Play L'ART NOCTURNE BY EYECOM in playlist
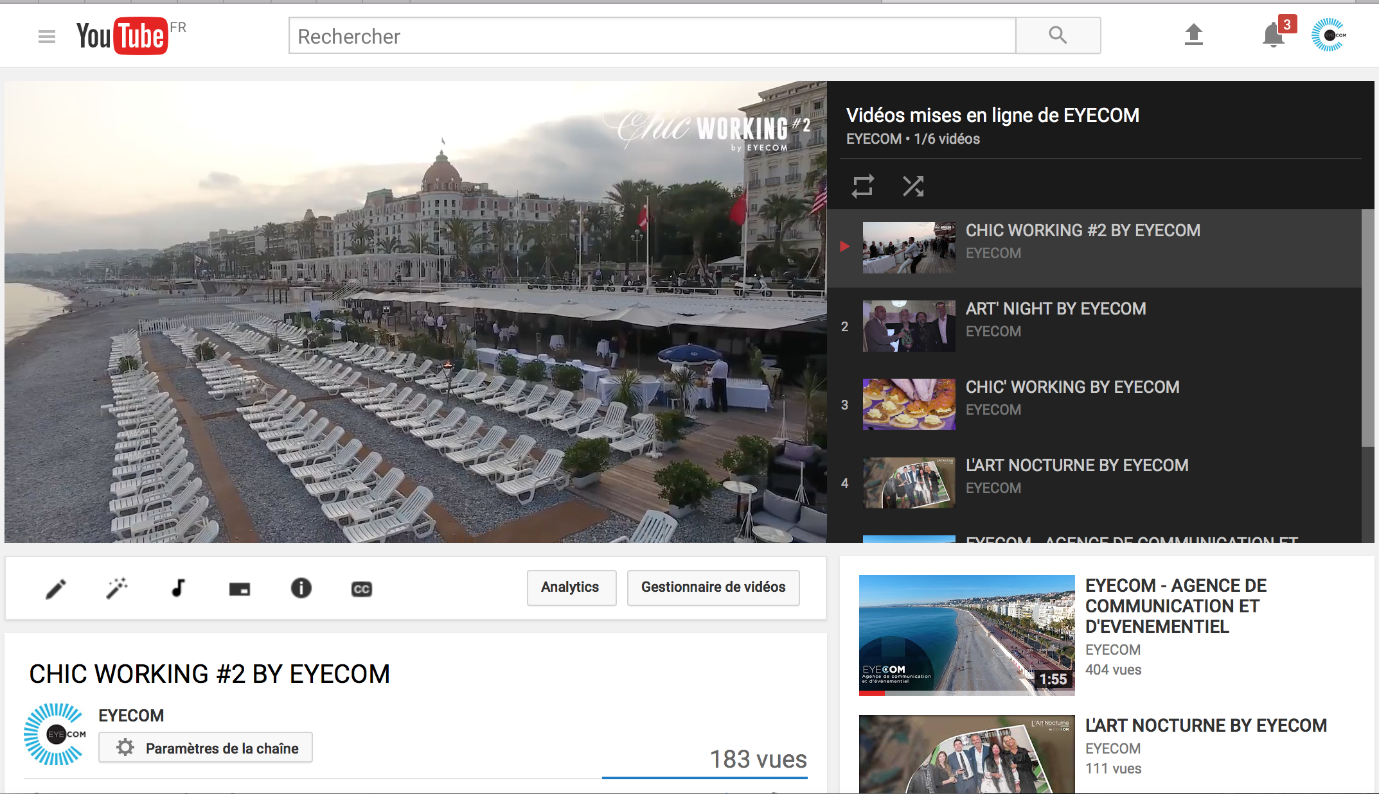The width and height of the screenshot is (1379, 794). click(1077, 465)
